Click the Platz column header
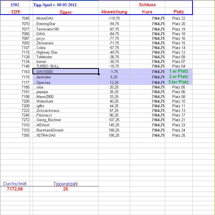 178,12
